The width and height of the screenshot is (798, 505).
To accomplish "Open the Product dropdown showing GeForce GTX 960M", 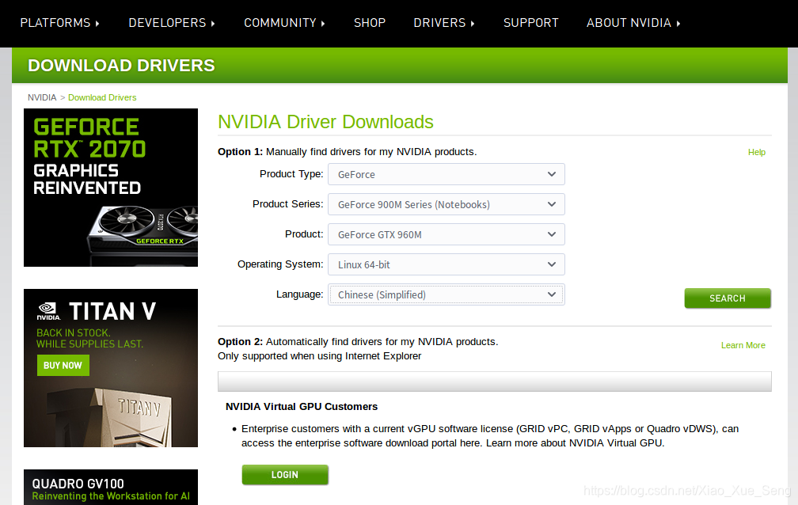I will click(446, 234).
